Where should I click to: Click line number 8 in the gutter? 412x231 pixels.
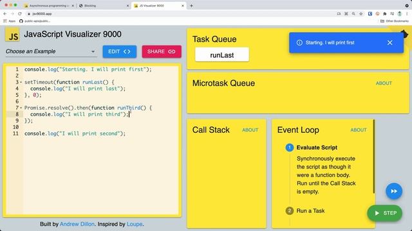pos(17,114)
